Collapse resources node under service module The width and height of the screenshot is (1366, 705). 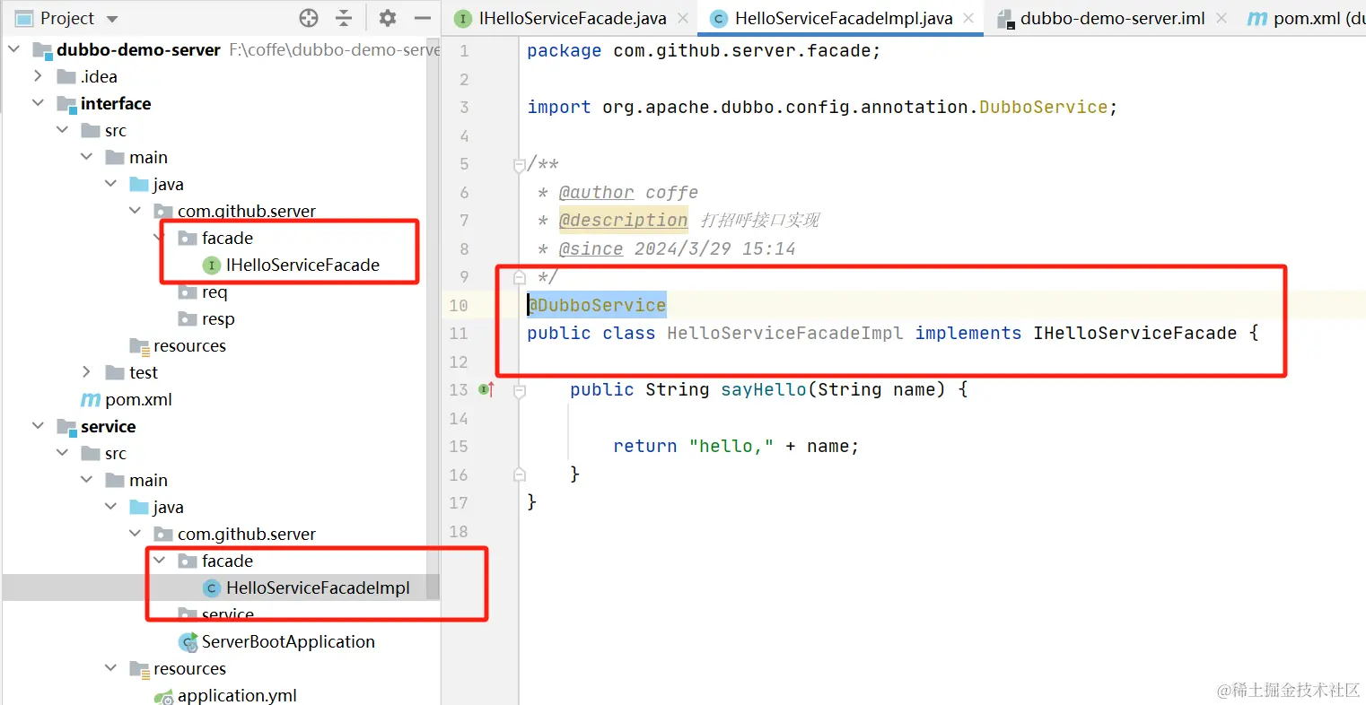click(x=110, y=668)
